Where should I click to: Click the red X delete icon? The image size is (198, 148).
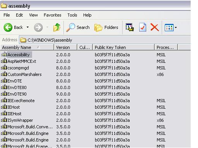155,27
